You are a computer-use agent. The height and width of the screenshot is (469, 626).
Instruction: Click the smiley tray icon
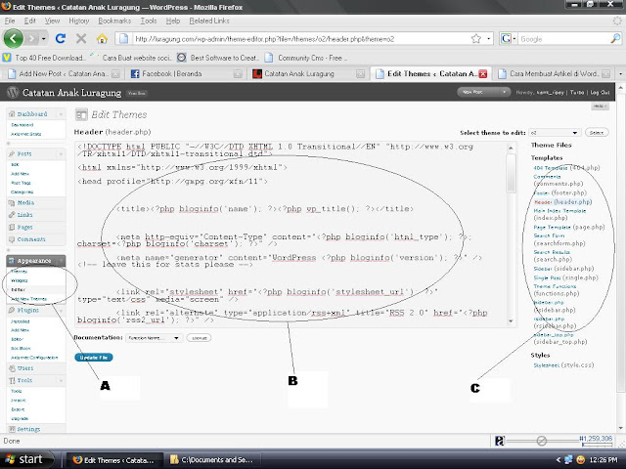[x=581, y=460]
